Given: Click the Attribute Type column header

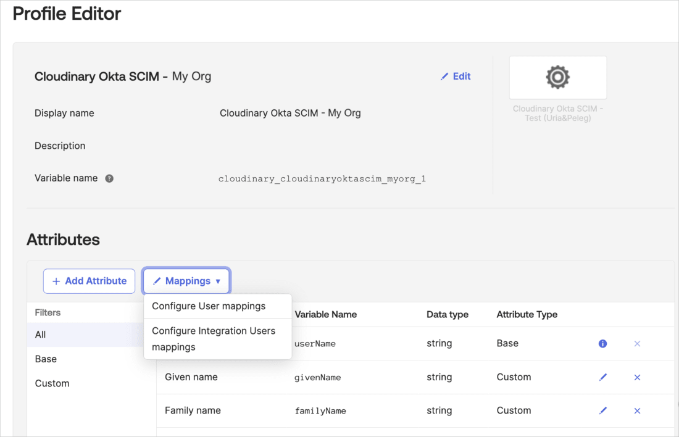Looking at the screenshot, I should [527, 314].
